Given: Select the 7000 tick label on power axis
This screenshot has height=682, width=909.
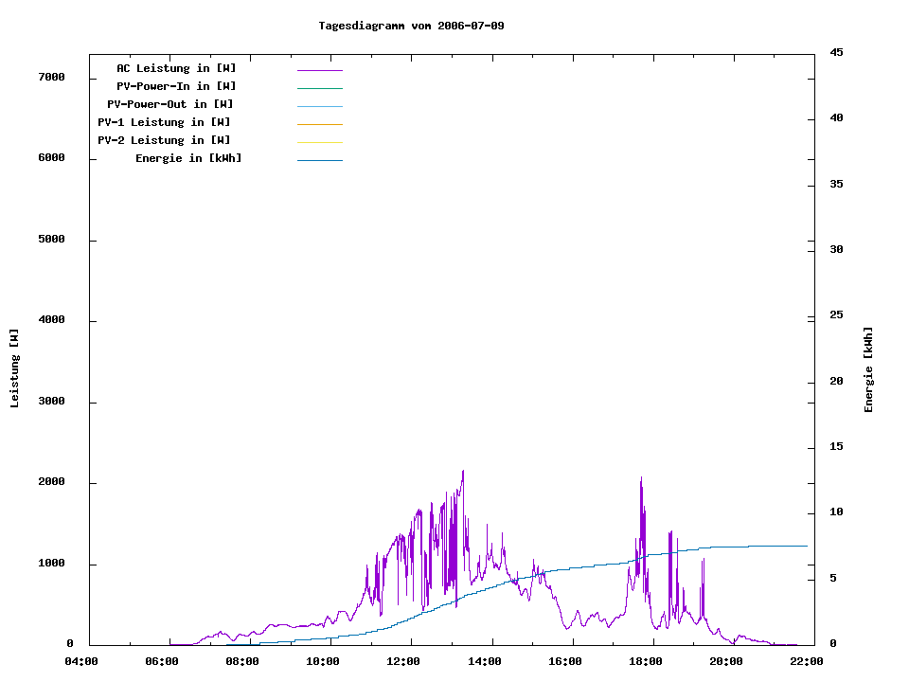Looking at the screenshot, I should [x=51, y=77].
